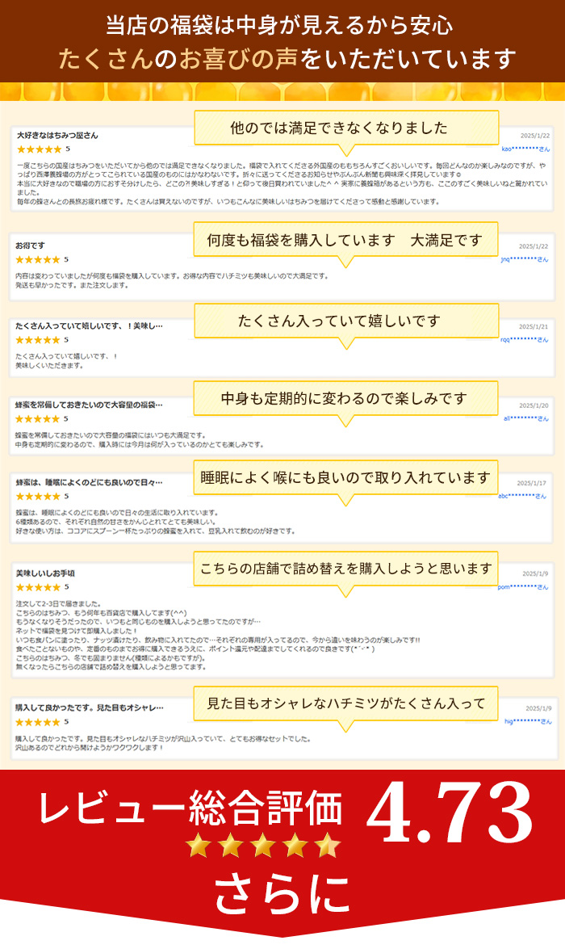This screenshot has width=565, height=949.
Task: Open reviewer pom******** profile link
Action: tap(523, 586)
